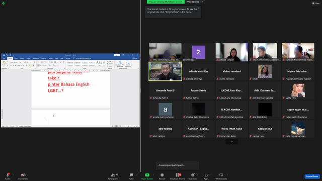Toggle Show paragraph marks in Word

tap(63, 62)
